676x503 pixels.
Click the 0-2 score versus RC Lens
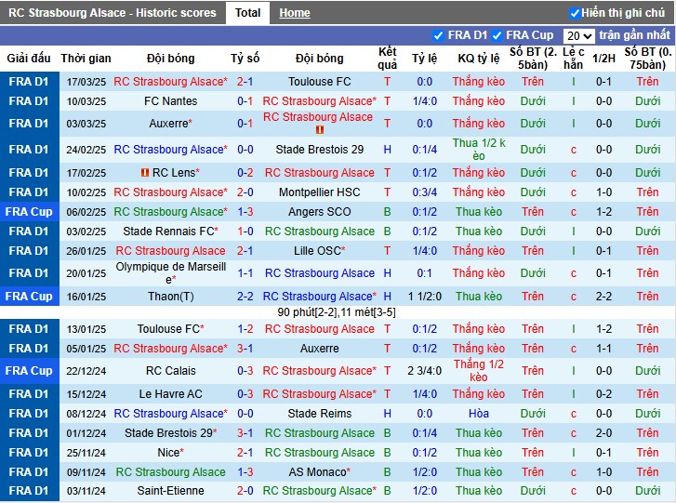(x=245, y=172)
